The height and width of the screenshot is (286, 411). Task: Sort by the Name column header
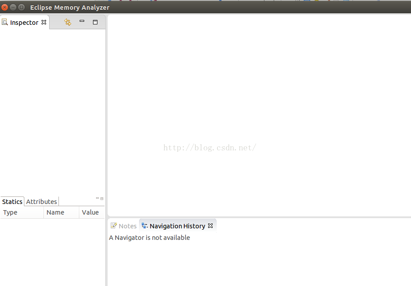pyautogui.click(x=61, y=212)
